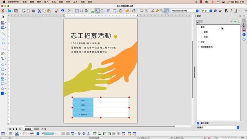Toggle the 顯示預覽 checkbox

tap(198, 123)
